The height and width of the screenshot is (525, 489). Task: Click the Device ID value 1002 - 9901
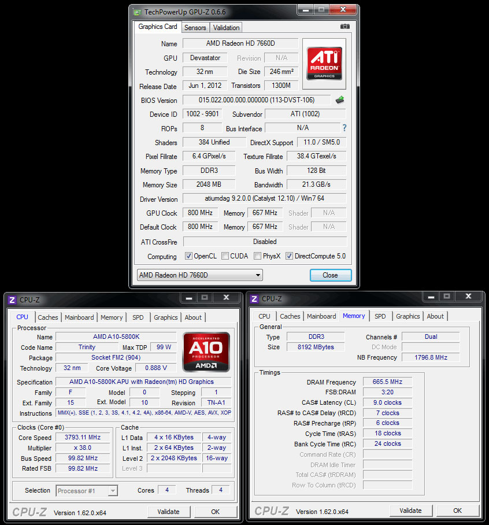coord(202,114)
